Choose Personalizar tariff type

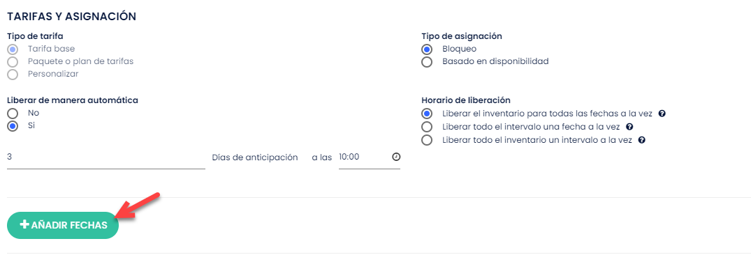13,75
